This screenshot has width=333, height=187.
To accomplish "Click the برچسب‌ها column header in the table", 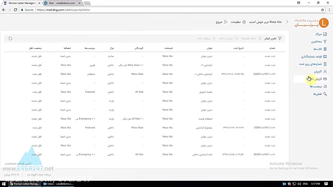I will click(x=90, y=48).
